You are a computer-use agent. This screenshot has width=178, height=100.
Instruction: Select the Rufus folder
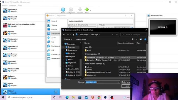pyautogui.click(x=89, y=51)
